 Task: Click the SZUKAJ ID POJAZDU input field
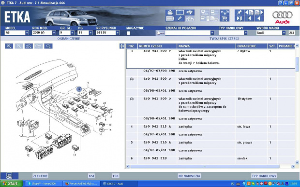tap(188, 33)
